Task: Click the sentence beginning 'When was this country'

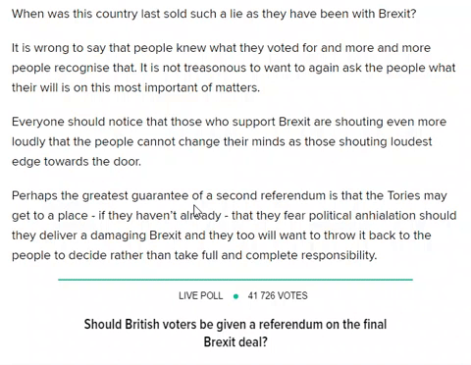Action: [x=214, y=14]
